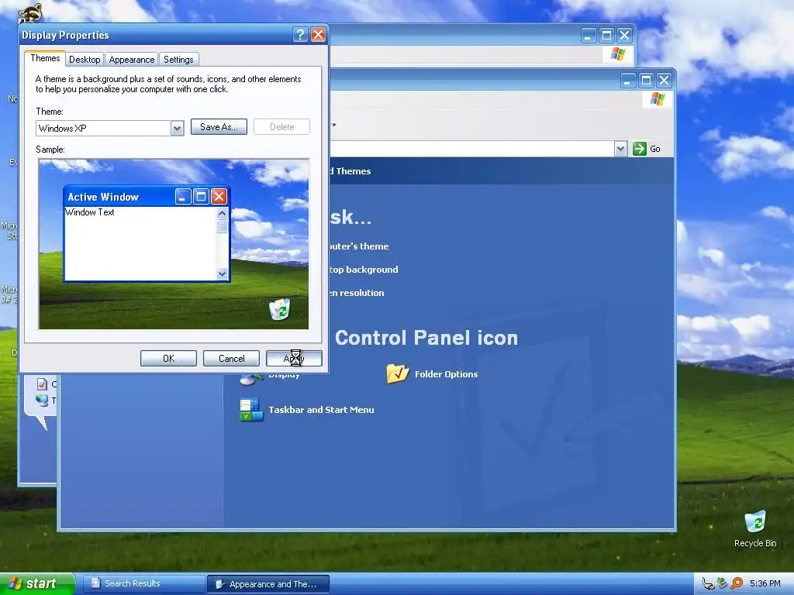Screen dimensions: 794x595
Task: Click the checklist document icon in the sidebar
Action: [42, 384]
